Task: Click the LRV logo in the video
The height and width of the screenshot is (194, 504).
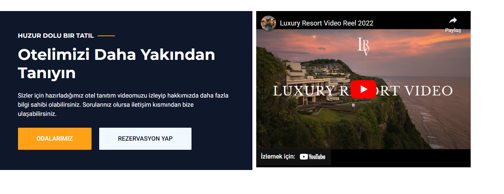Action: [363, 46]
